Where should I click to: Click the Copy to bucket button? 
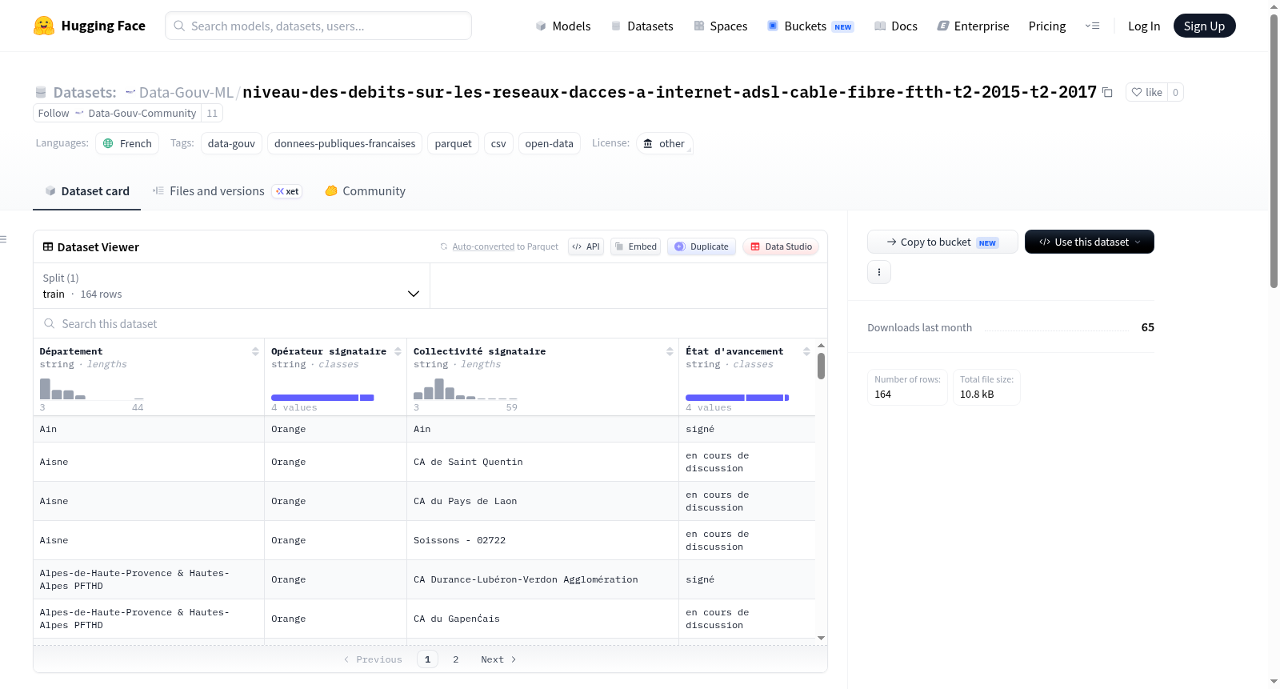pyautogui.click(x=942, y=242)
